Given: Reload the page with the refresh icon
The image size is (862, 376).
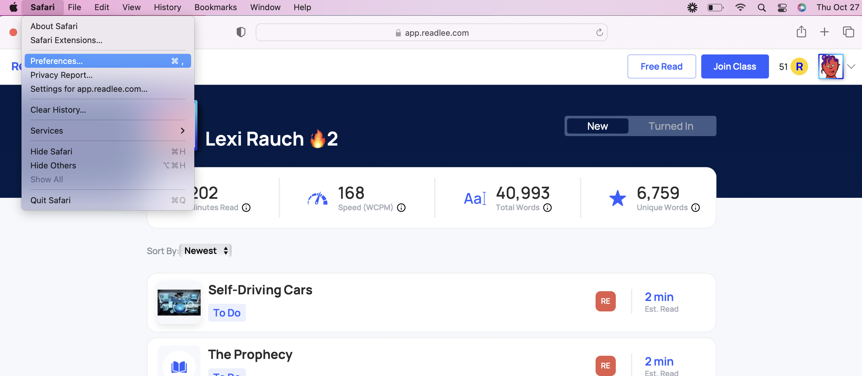Looking at the screenshot, I should [x=599, y=33].
